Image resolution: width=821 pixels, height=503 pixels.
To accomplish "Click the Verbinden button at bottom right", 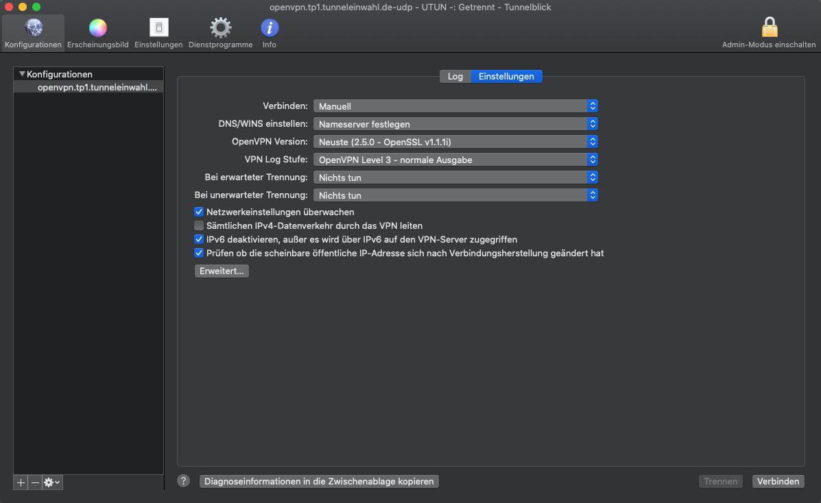I will pyautogui.click(x=778, y=482).
